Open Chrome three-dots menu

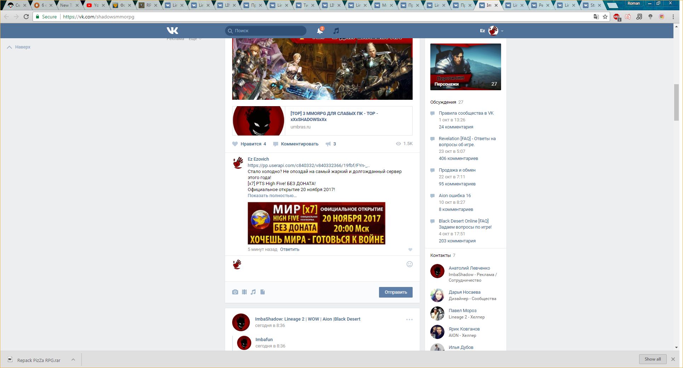673,17
